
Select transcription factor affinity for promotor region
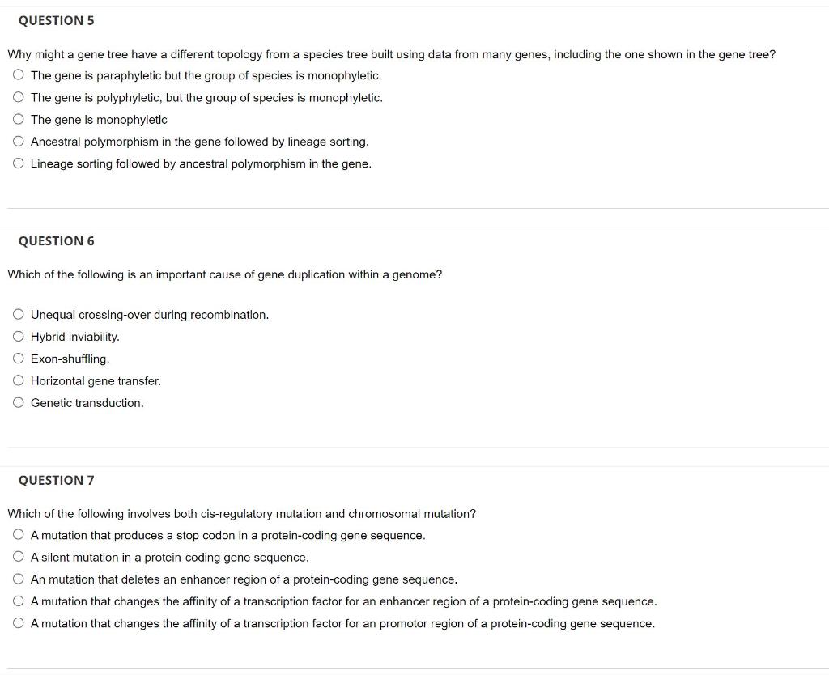19,623
